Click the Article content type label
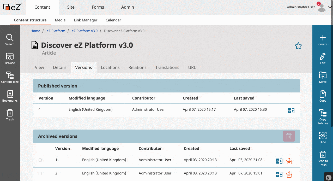333x181 pixels. [x=49, y=53]
